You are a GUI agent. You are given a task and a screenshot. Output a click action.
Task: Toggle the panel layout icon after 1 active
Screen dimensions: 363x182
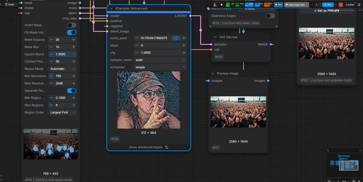pyautogui.click(x=360, y=5)
